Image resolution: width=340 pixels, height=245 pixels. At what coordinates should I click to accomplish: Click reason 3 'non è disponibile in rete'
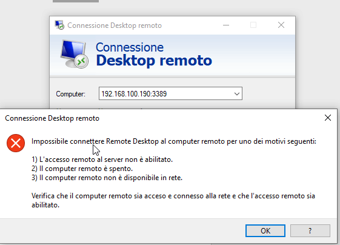(107, 178)
